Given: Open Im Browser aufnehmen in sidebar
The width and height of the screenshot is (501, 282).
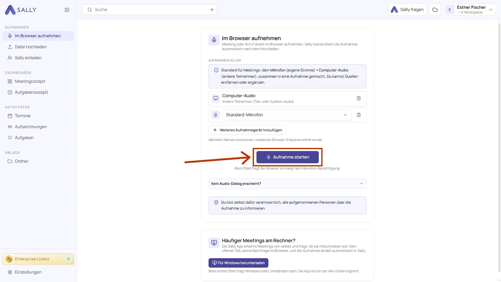Looking at the screenshot, I should (38, 36).
